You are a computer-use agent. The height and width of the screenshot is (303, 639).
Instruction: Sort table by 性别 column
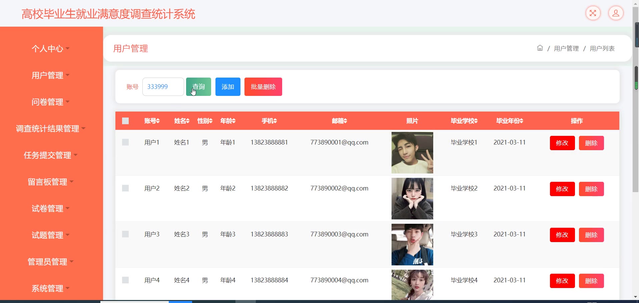coord(205,121)
